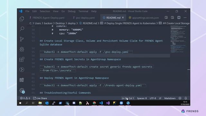Open the Help menu

(94, 11)
